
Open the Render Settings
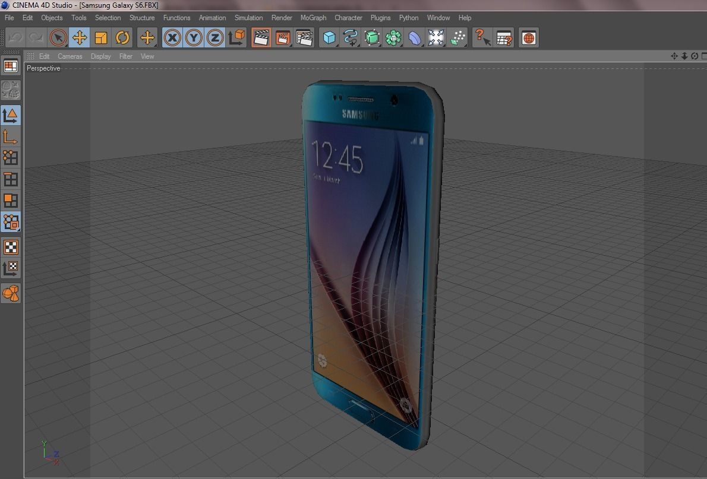304,38
